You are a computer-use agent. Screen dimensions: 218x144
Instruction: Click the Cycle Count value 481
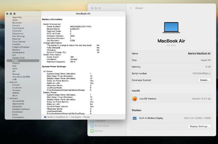72,57
